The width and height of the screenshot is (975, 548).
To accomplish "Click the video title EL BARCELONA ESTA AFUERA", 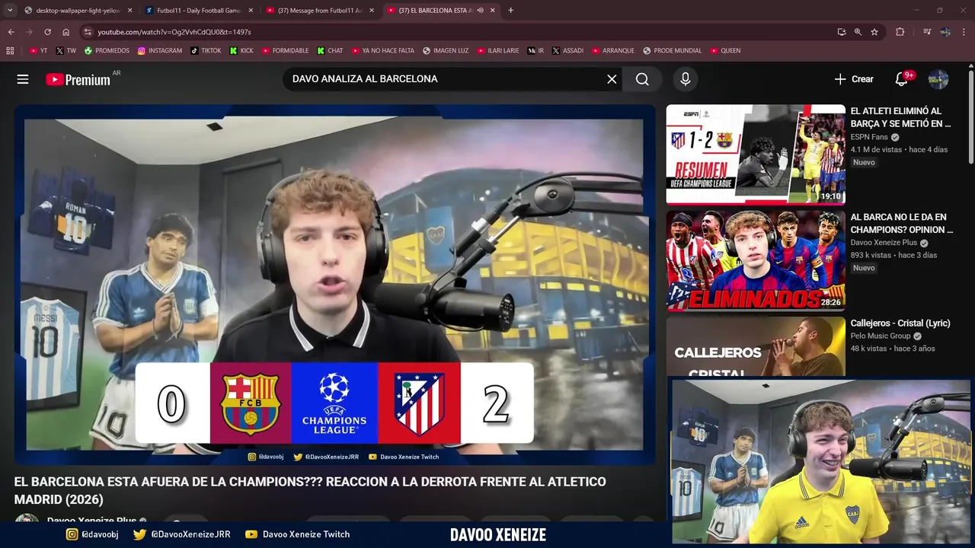I will [310, 490].
